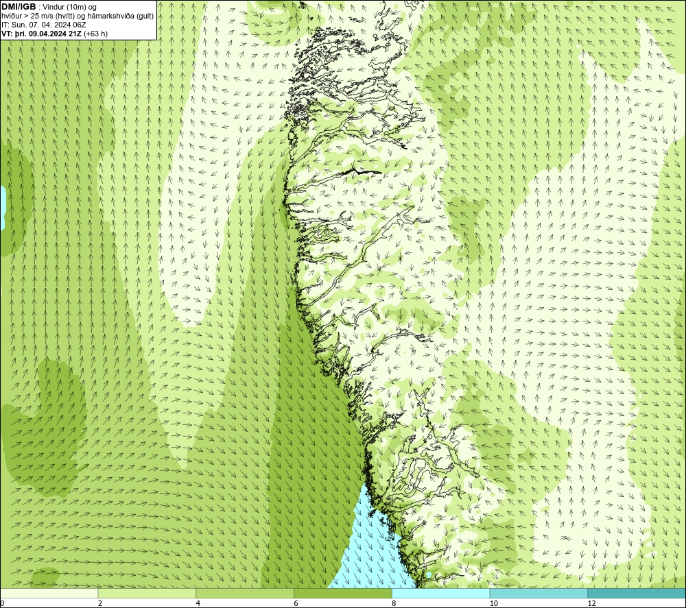
Task: Click the 8-10 m/s light cyan legend swatch
Action: (x=441, y=594)
